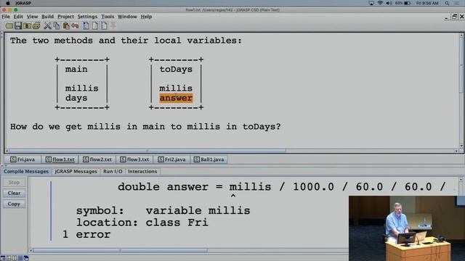465x261 pixels.
Task: Switch to the flow3.txt file tab
Action: (x=134, y=159)
